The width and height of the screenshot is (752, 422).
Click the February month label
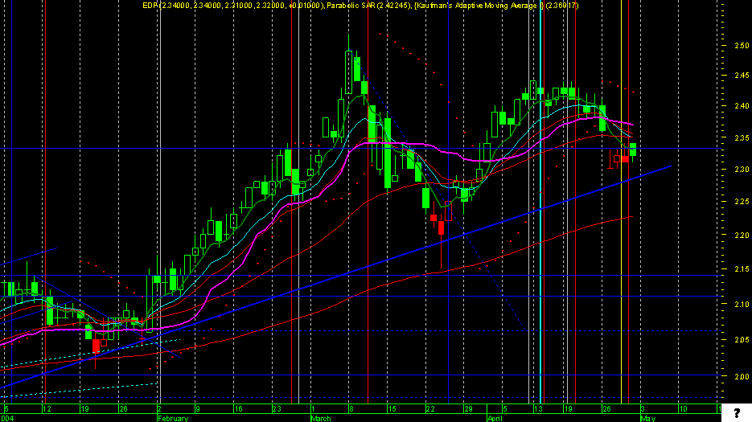[x=173, y=418]
